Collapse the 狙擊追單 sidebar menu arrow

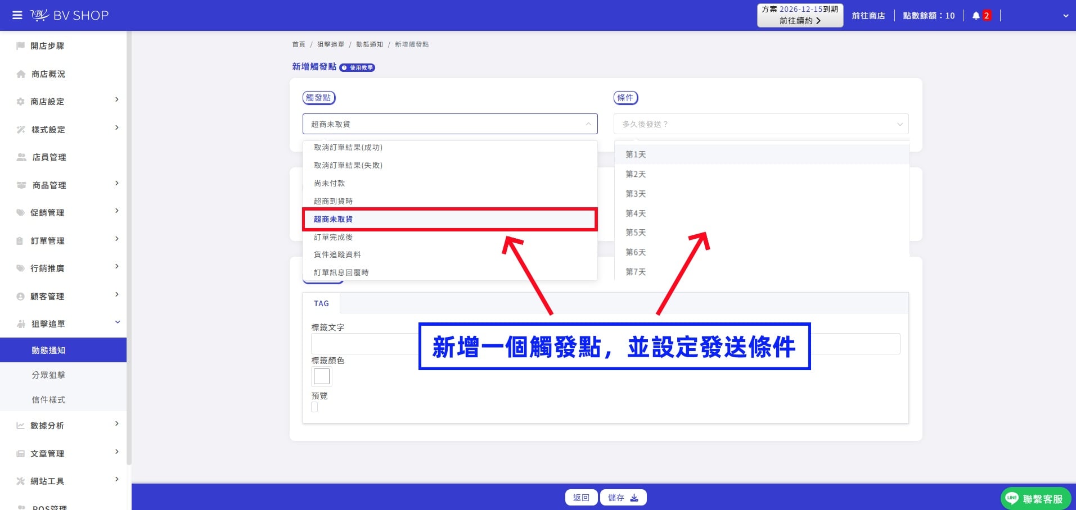tap(118, 322)
